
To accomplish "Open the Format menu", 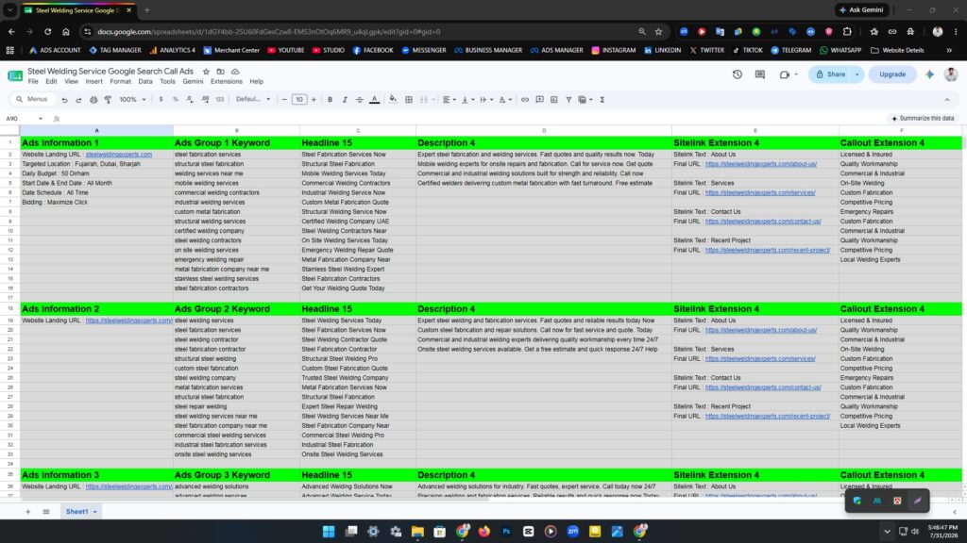I will [x=120, y=81].
